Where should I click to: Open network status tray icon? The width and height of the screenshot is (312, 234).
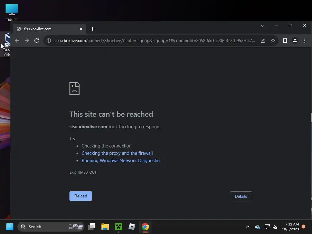point(267,227)
